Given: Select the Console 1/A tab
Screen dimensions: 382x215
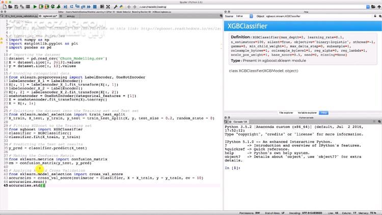Looking at the screenshot, I should coord(239,122).
